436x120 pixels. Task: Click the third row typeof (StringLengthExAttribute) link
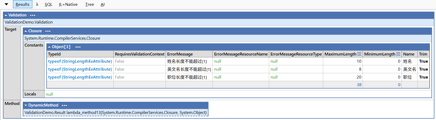(80, 77)
